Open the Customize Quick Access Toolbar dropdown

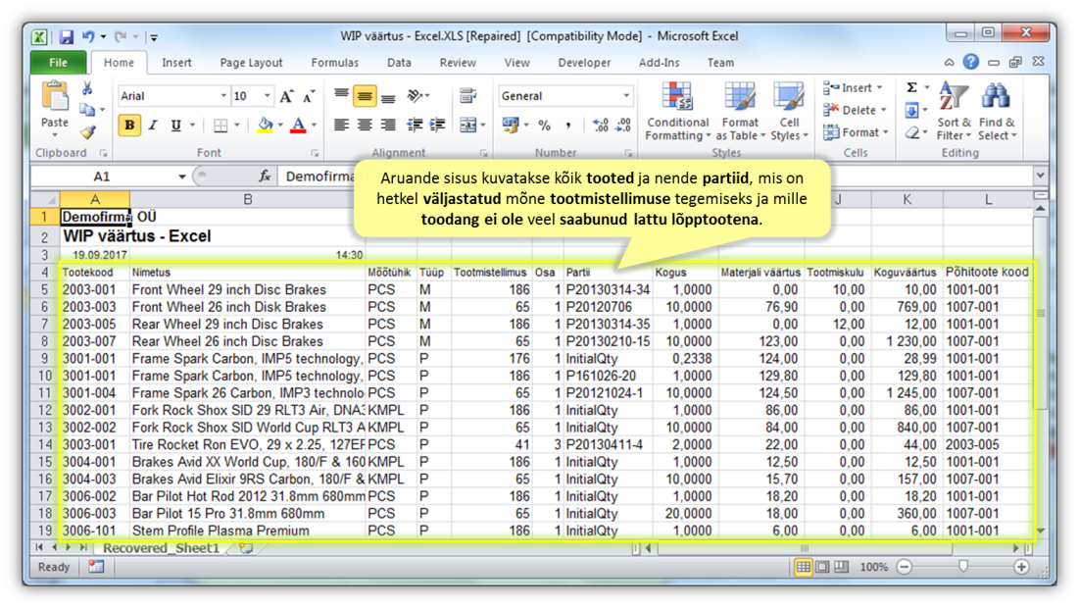pos(154,37)
